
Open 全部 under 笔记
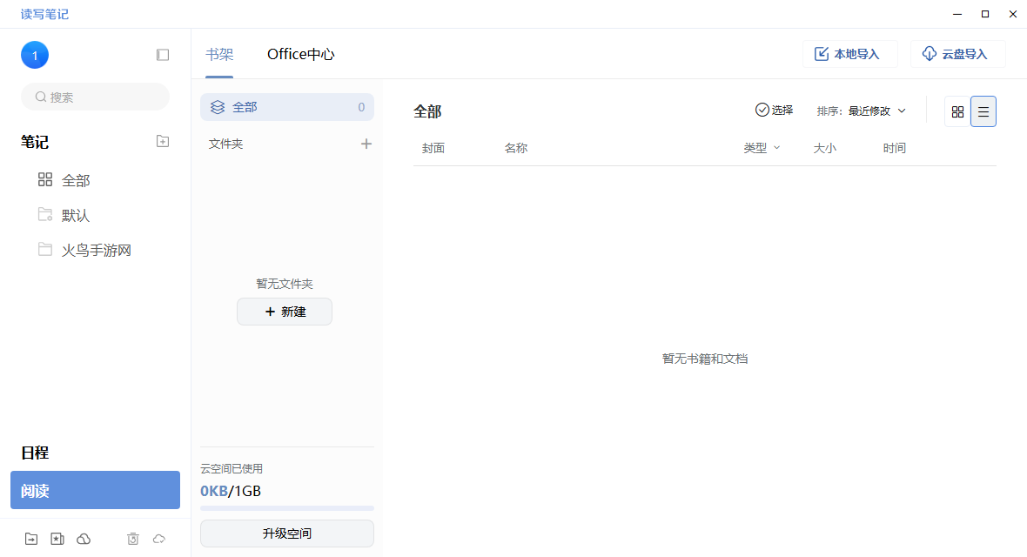point(64,180)
